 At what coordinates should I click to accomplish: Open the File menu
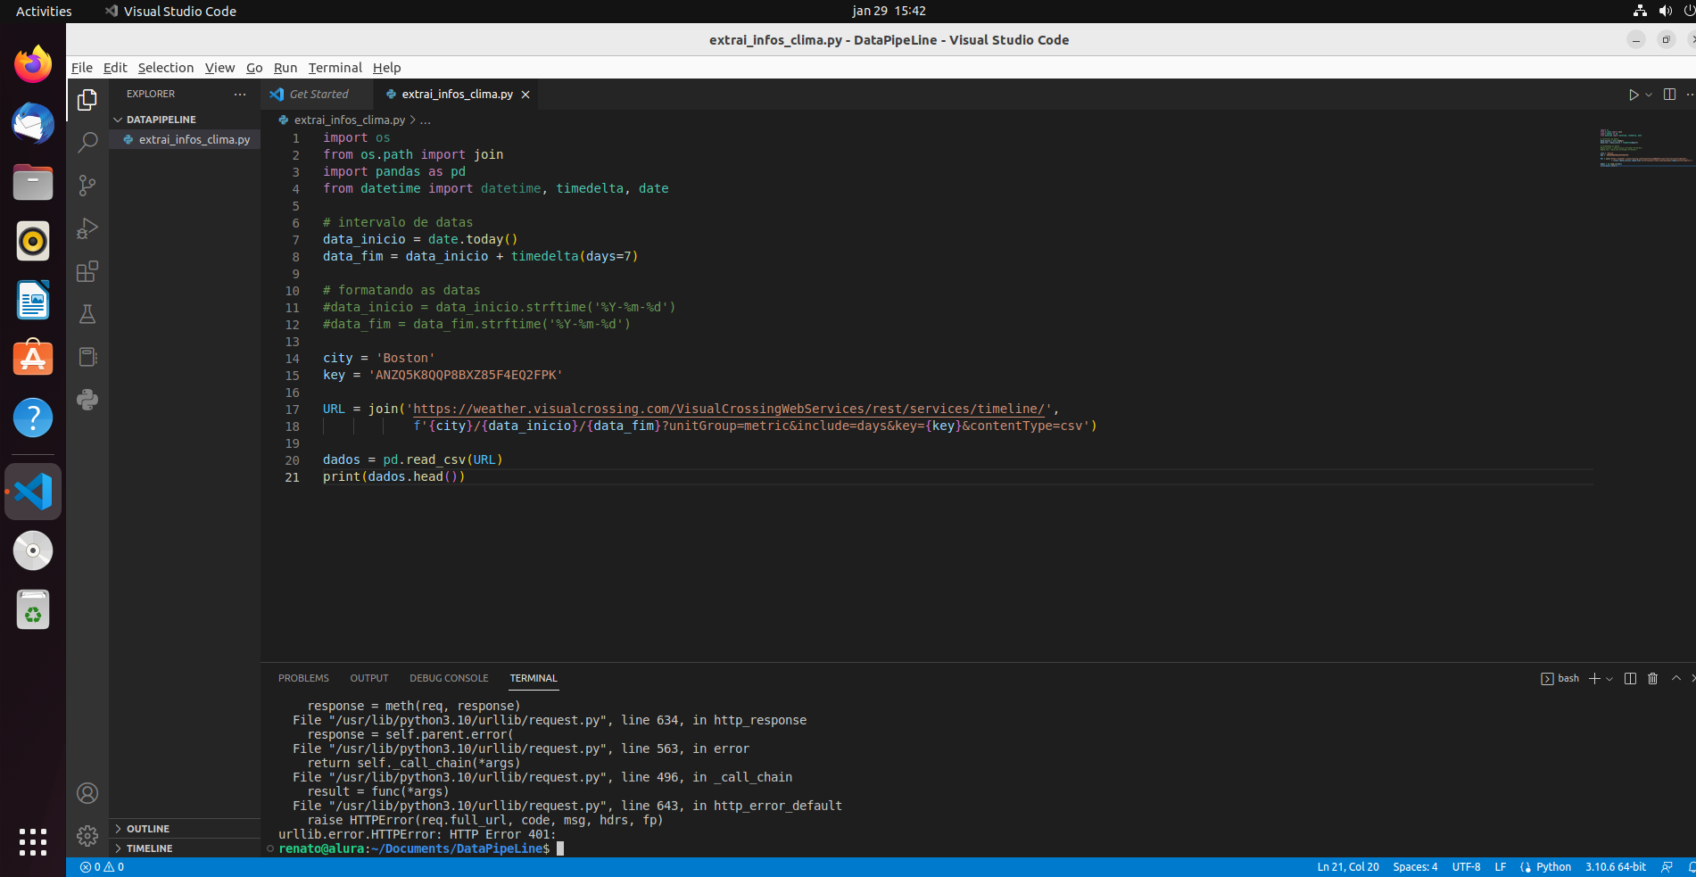(x=82, y=68)
